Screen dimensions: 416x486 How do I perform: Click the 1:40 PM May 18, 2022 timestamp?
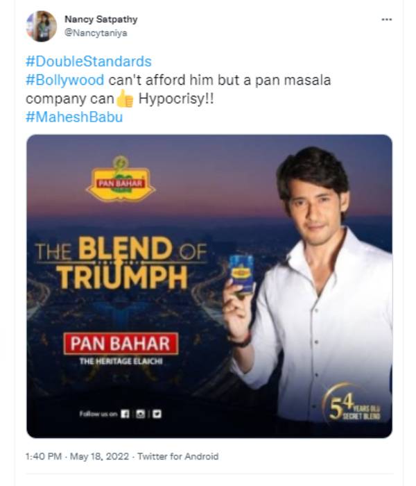tap(77, 456)
